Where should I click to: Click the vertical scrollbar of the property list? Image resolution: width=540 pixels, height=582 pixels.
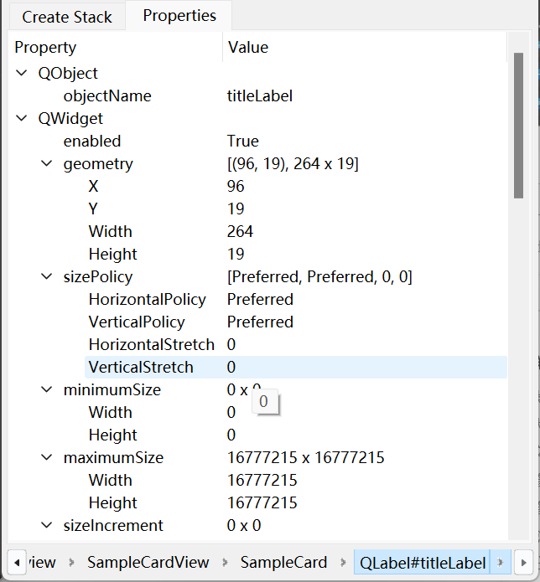(x=518, y=126)
